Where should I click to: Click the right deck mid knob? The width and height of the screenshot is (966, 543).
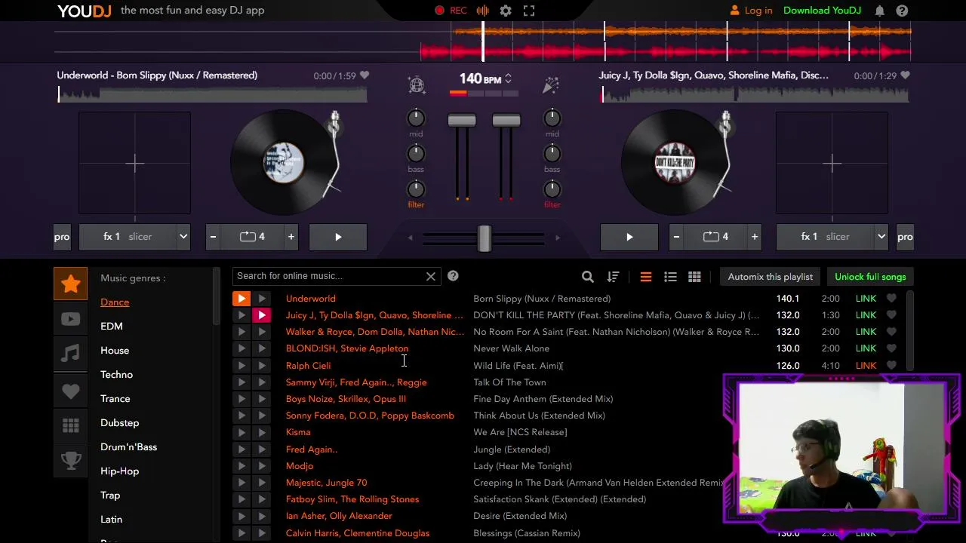(552, 118)
